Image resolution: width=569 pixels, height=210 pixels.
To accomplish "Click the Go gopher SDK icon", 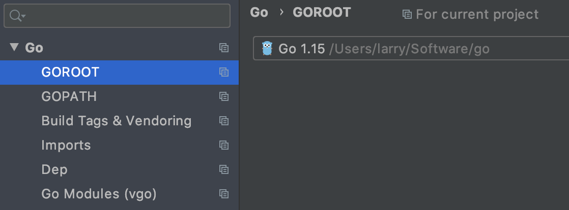I will tap(267, 49).
